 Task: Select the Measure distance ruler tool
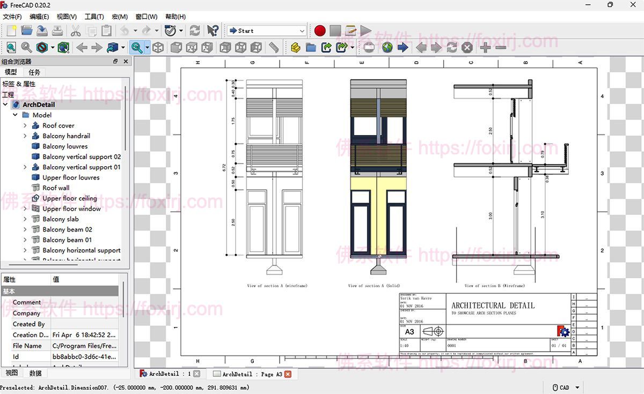point(274,48)
